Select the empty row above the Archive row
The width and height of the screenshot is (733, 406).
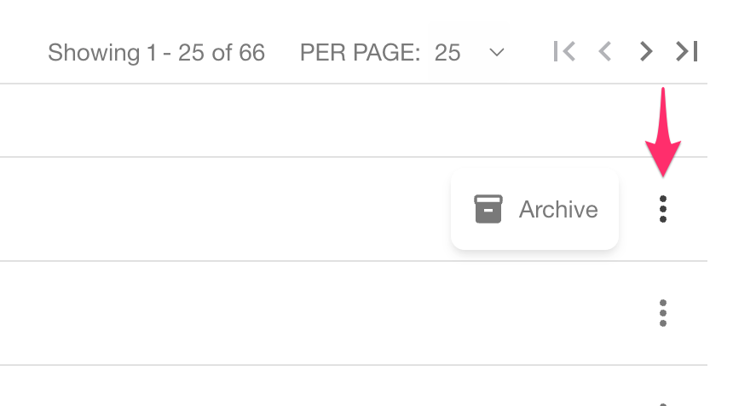point(354,120)
